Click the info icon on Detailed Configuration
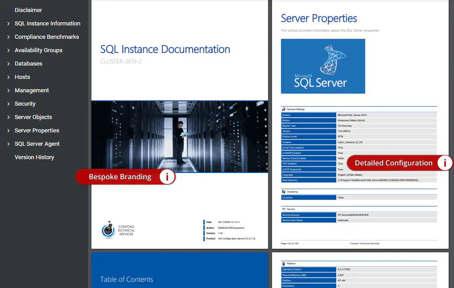 445,163
